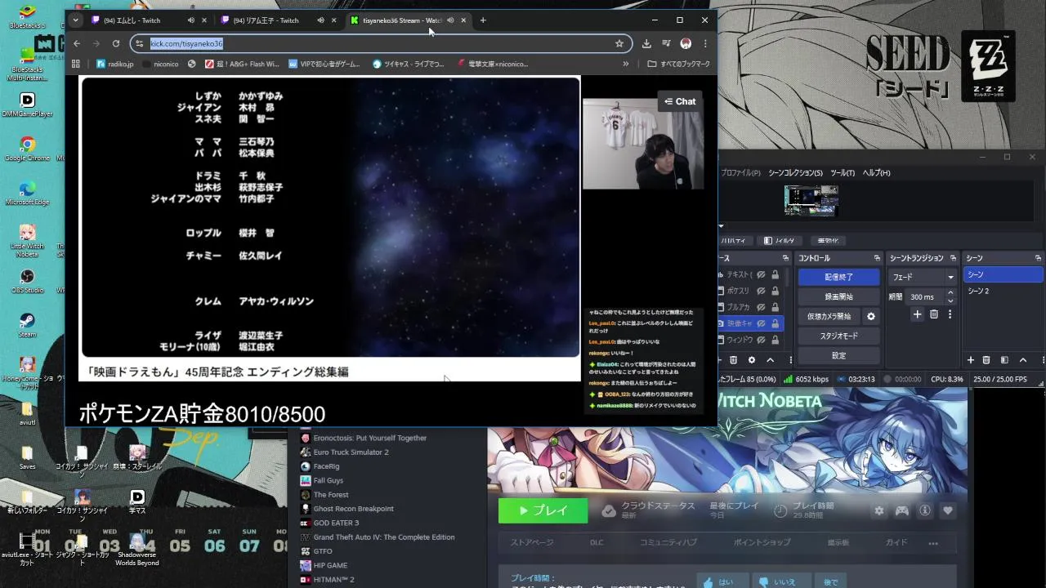Favorite the game with heart icon in Steam

pos(948,510)
